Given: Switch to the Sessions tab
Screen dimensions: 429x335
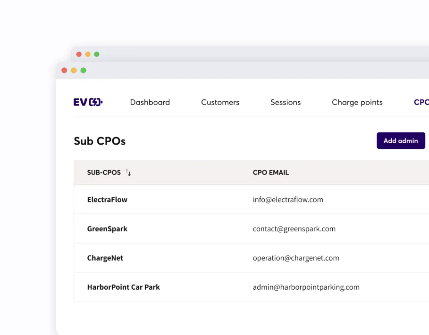Looking at the screenshot, I should click(x=285, y=102).
